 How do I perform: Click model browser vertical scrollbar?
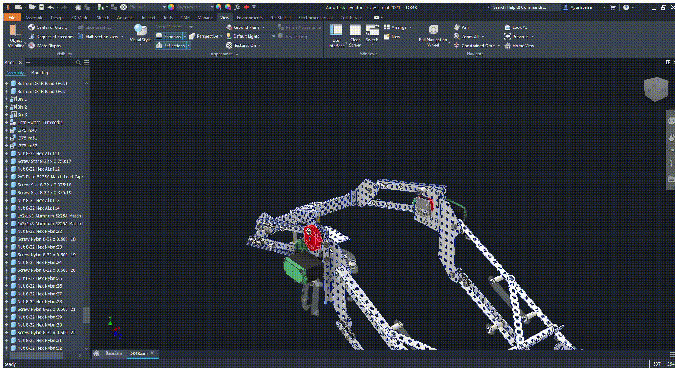pyautogui.click(x=86, y=315)
